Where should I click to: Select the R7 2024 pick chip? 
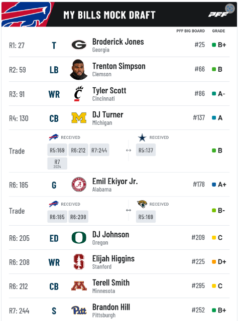[57, 164]
